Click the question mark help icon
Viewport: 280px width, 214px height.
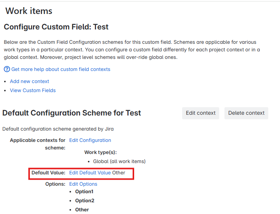coord(7,69)
